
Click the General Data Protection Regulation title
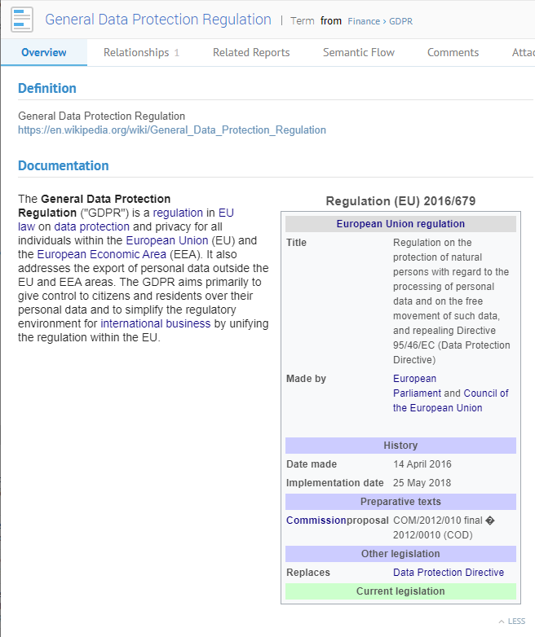click(157, 20)
